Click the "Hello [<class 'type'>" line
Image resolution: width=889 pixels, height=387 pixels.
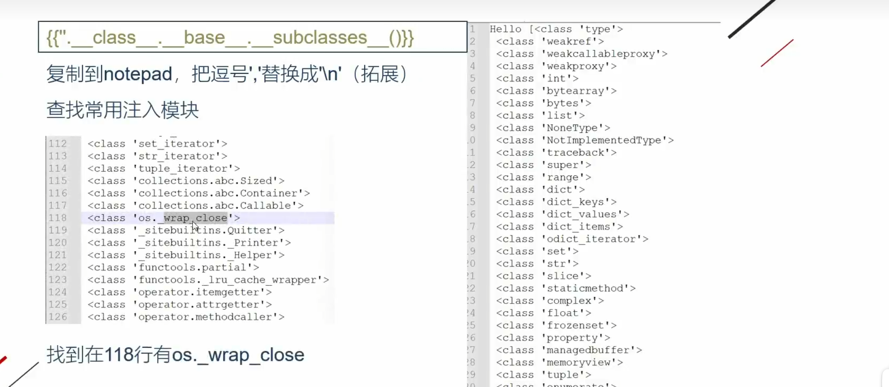[x=556, y=29]
